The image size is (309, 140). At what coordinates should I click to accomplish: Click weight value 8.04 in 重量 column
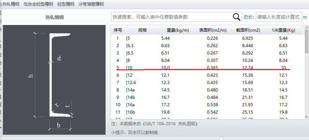coord(165,60)
